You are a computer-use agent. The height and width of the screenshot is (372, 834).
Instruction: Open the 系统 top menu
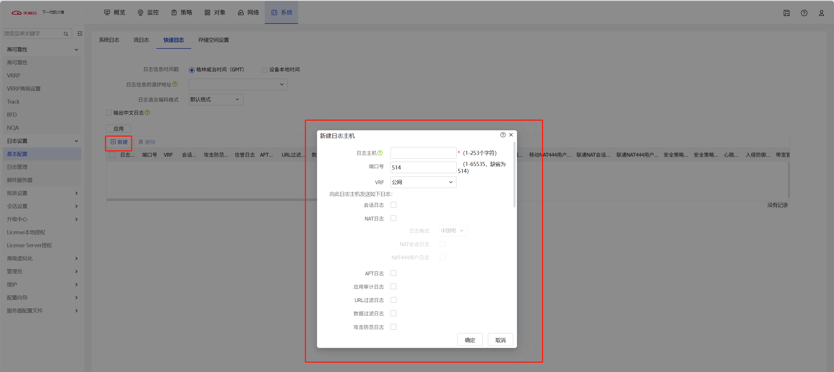(x=281, y=12)
